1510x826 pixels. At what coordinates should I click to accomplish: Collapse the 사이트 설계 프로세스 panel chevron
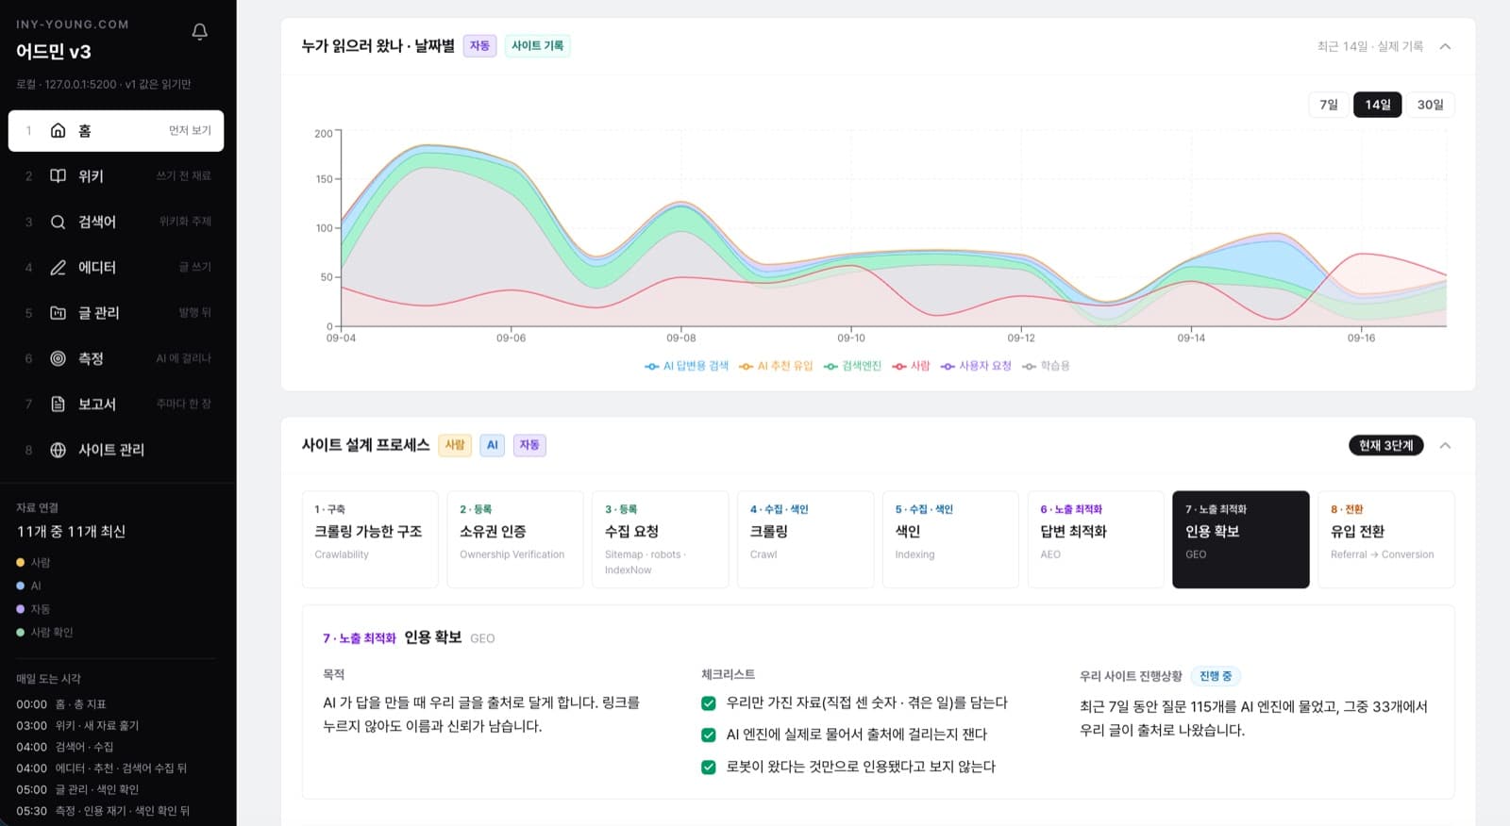[x=1445, y=445]
